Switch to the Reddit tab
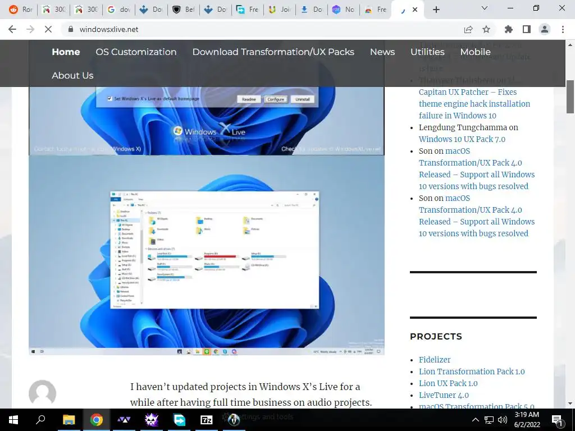 tap(21, 10)
